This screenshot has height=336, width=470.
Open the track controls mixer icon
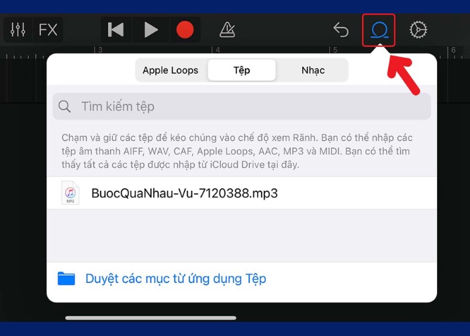(x=17, y=30)
